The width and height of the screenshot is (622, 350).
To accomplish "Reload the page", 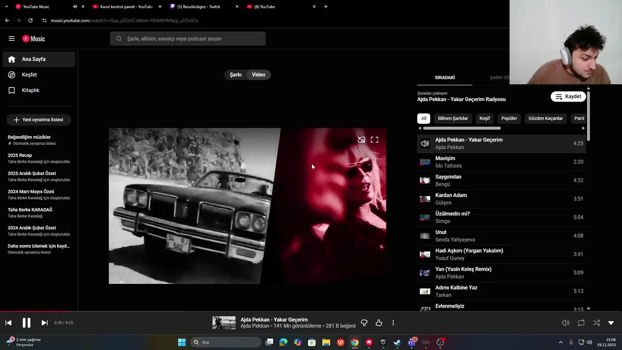I will [30, 20].
